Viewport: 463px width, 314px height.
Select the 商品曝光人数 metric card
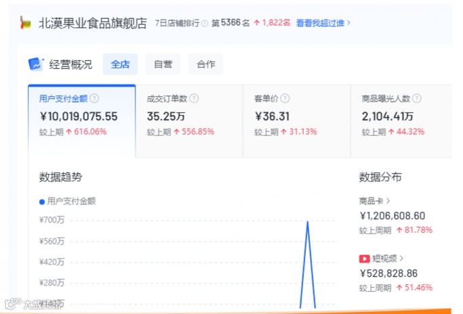(x=401, y=121)
